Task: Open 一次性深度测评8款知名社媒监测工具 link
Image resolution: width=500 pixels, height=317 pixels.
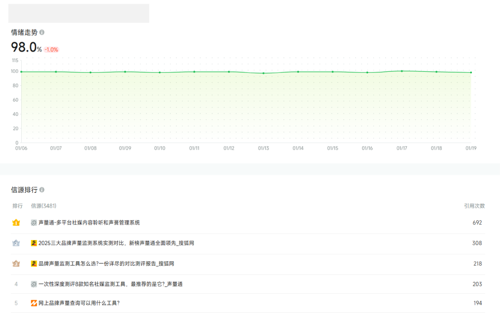Action: point(110,284)
